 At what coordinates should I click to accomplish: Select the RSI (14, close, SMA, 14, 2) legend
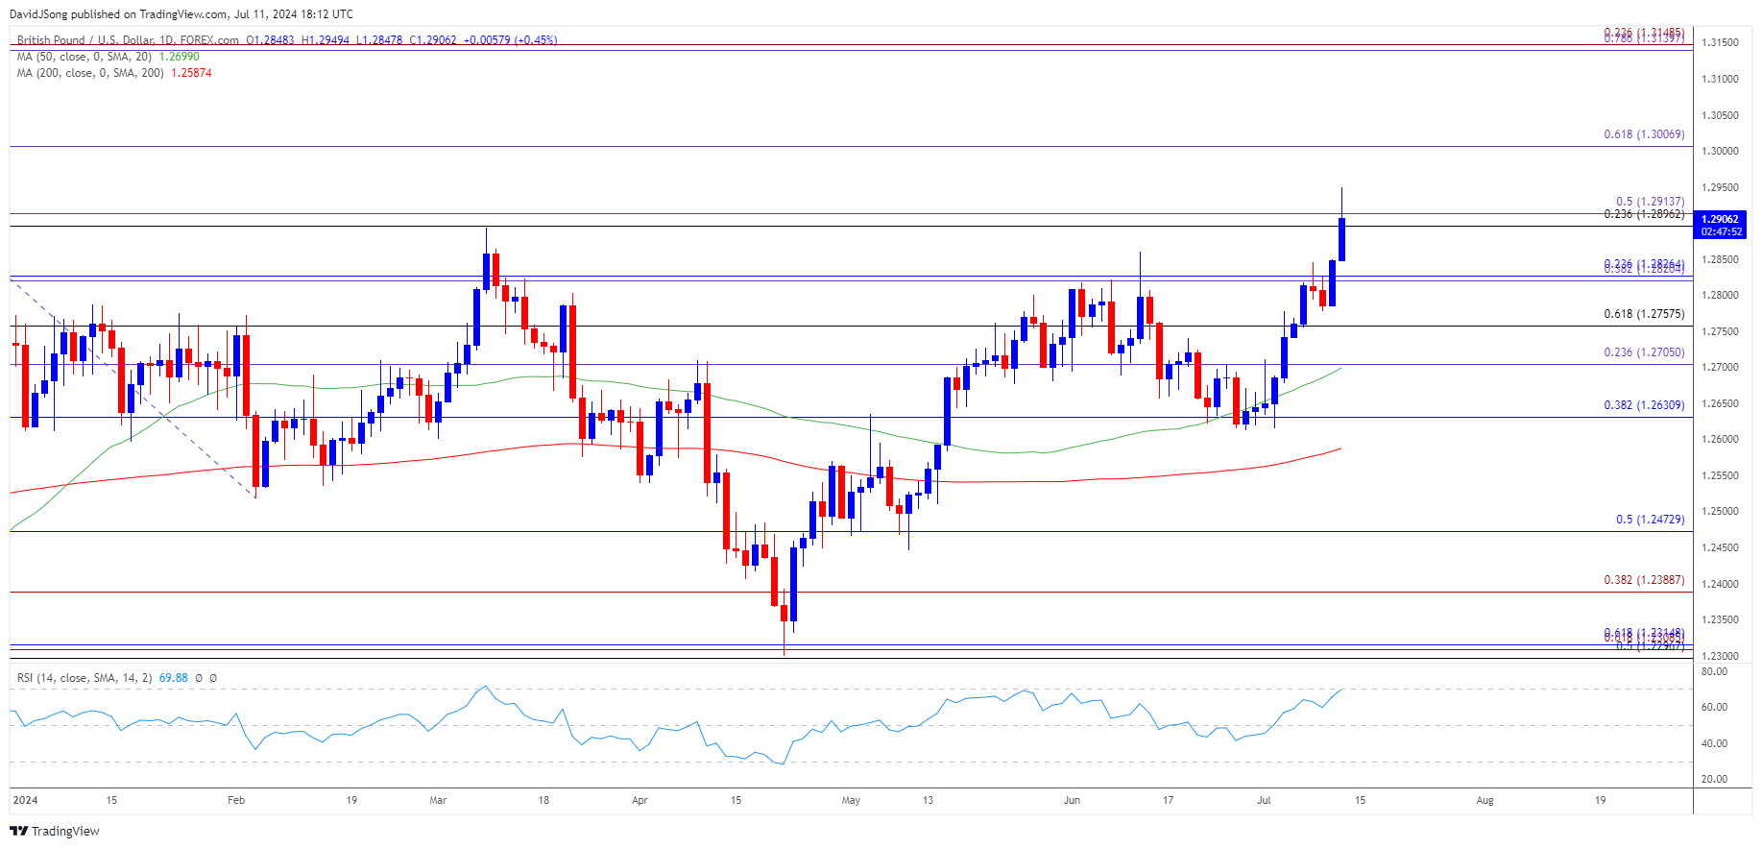coord(84,678)
